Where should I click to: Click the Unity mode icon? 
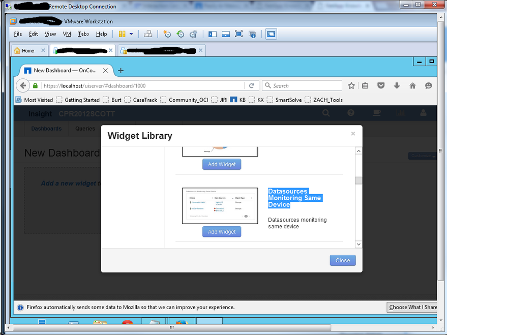pyautogui.click(x=252, y=34)
